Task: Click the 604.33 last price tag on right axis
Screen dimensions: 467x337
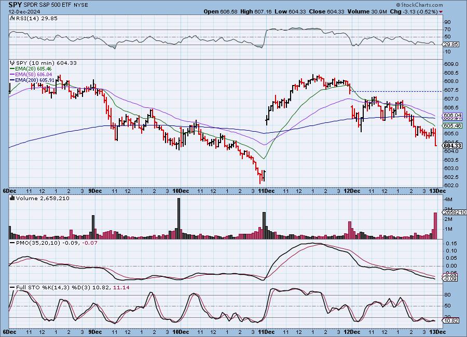Action: coord(452,146)
